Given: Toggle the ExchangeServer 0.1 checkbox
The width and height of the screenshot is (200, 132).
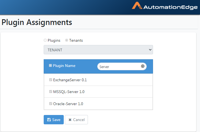Looking at the screenshot, I should pos(51,80).
